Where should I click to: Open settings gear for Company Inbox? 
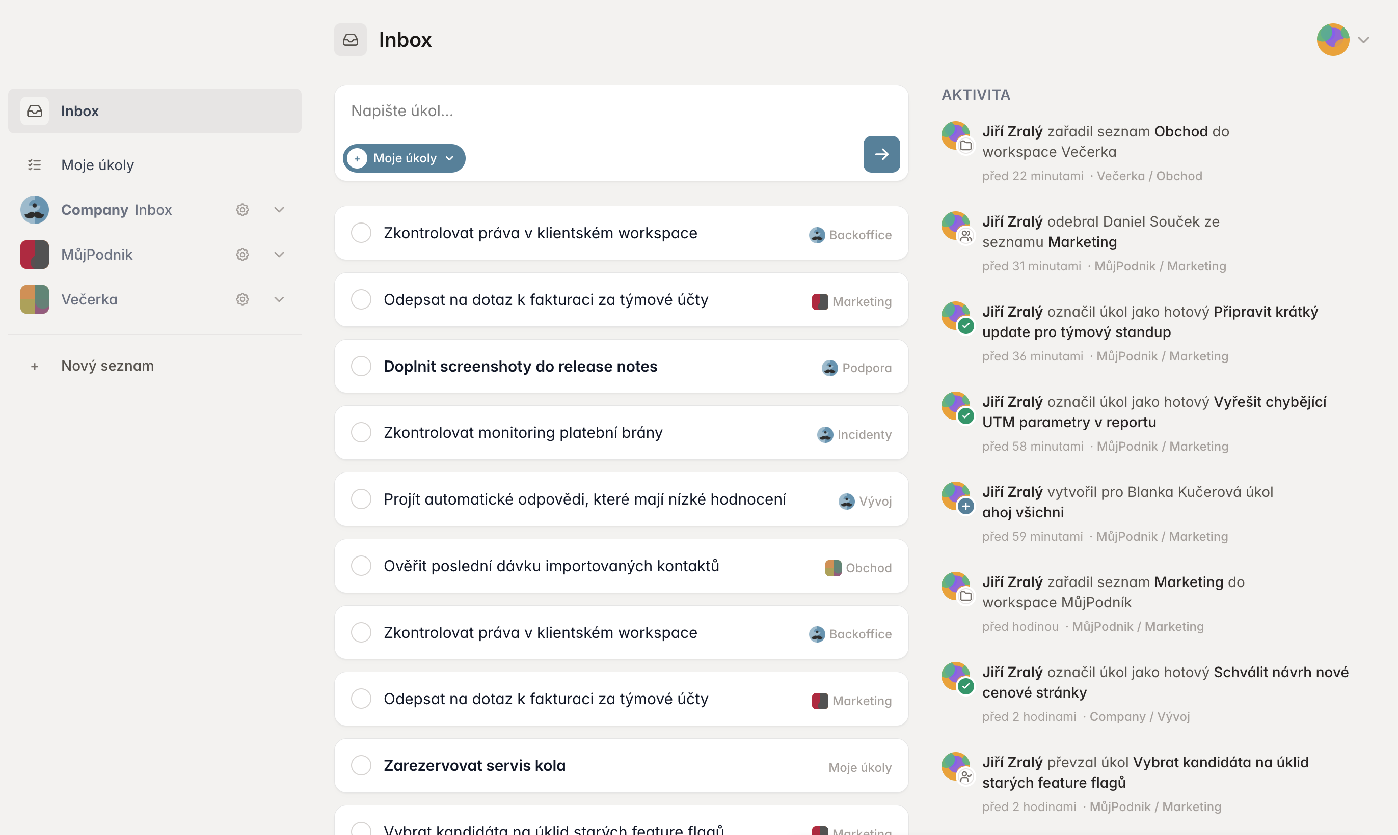click(x=242, y=210)
